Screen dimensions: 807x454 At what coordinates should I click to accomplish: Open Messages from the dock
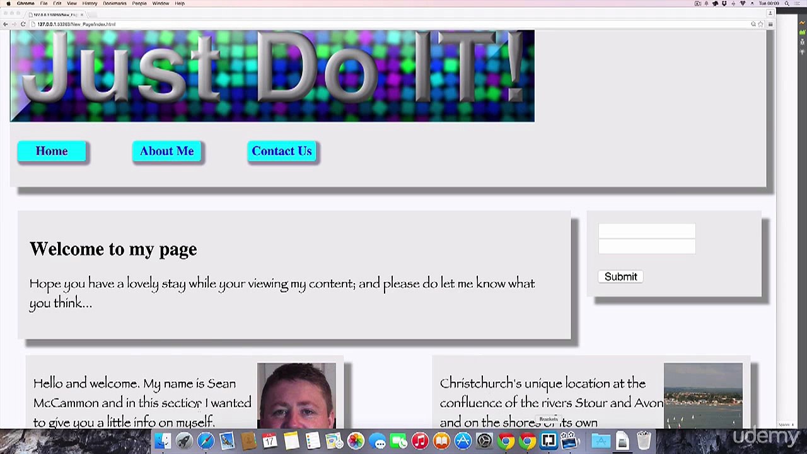click(378, 441)
